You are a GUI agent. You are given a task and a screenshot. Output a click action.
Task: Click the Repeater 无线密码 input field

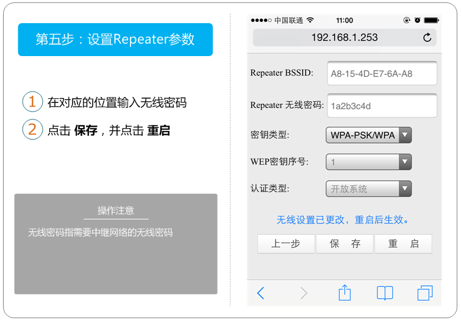coord(382,105)
